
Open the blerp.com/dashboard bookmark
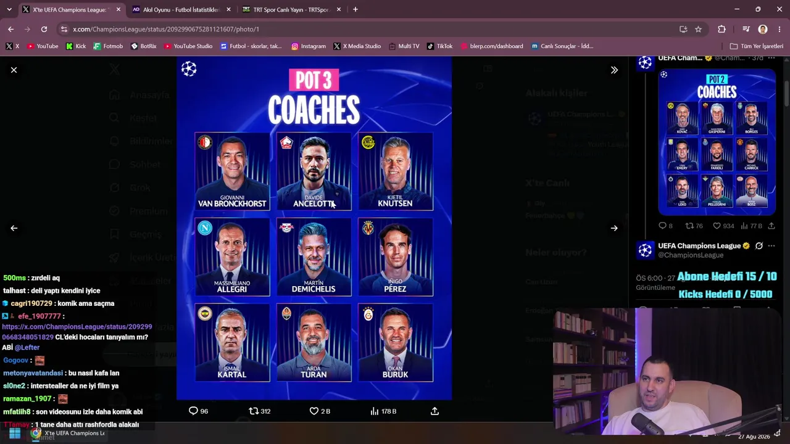491,46
